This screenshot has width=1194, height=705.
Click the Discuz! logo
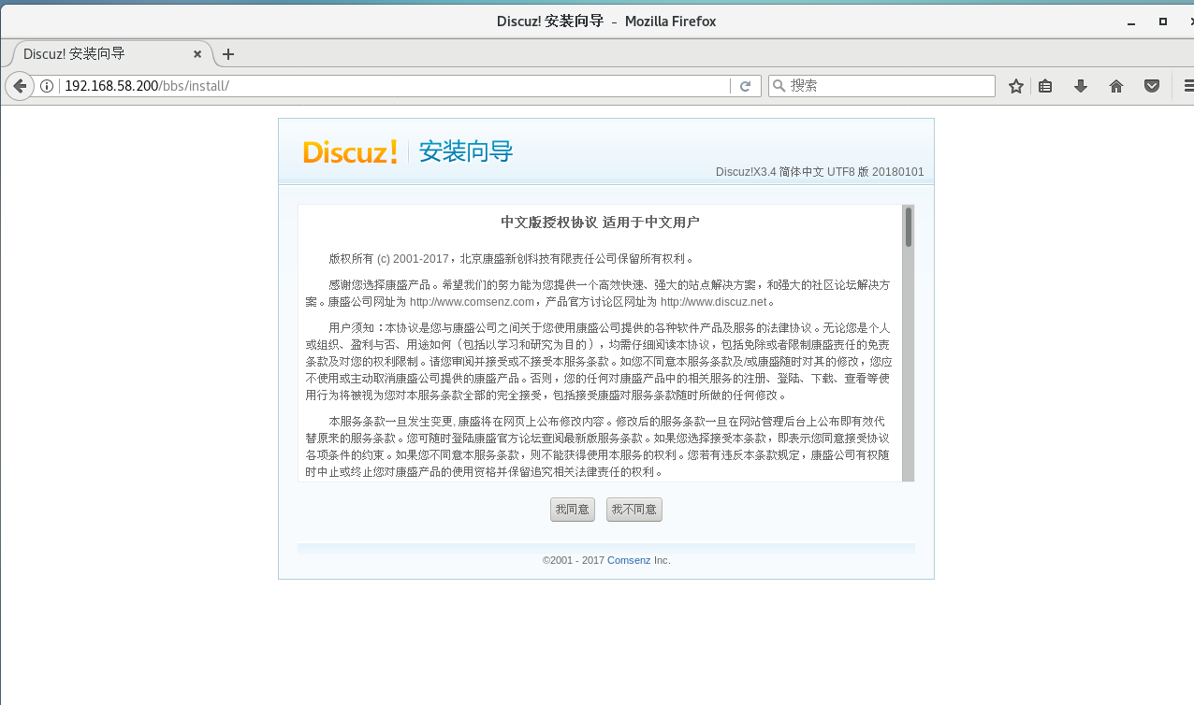tap(350, 151)
